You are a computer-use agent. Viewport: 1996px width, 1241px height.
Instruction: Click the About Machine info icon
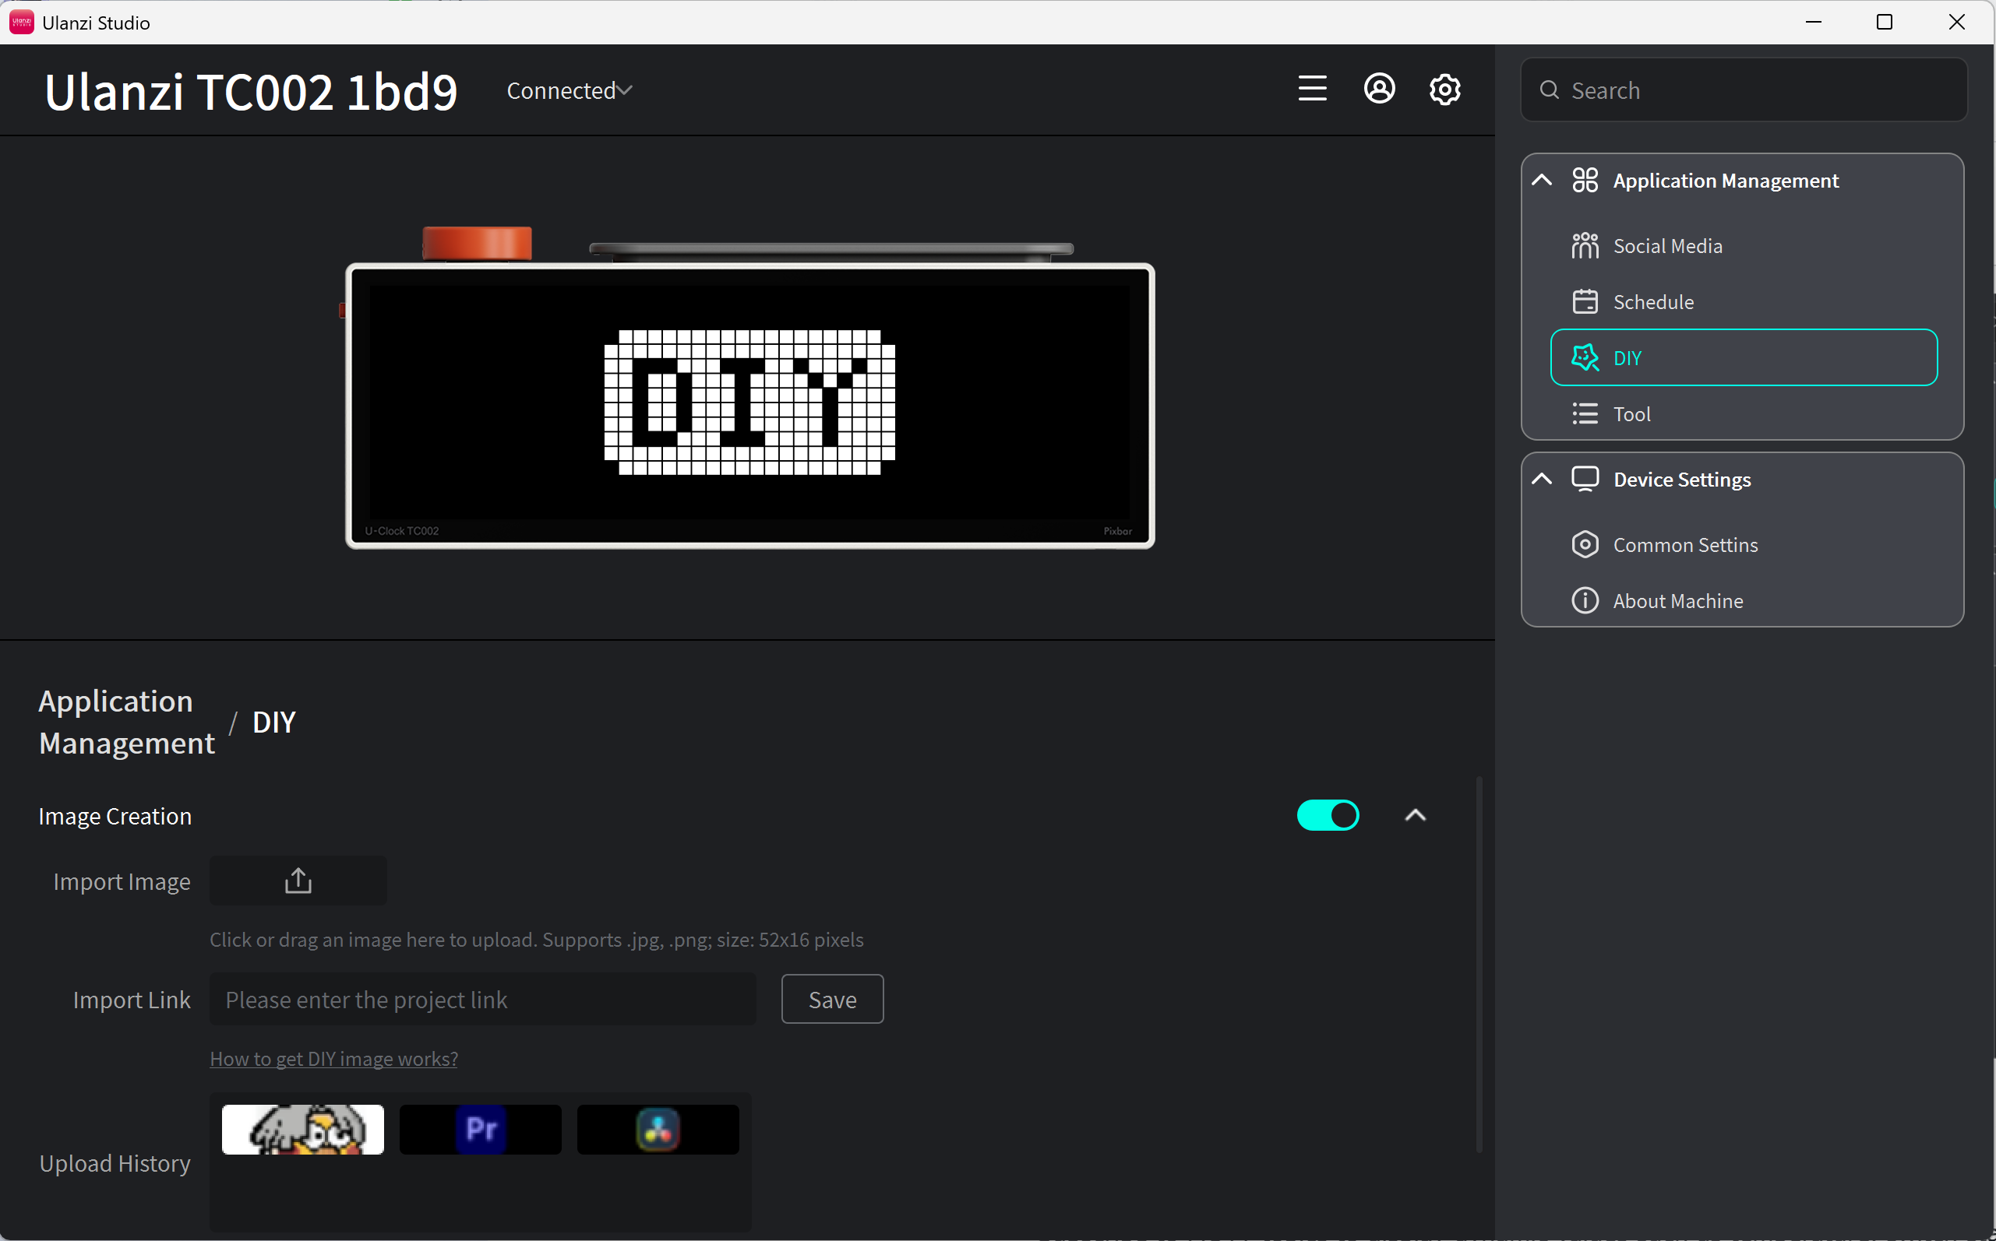tap(1585, 601)
